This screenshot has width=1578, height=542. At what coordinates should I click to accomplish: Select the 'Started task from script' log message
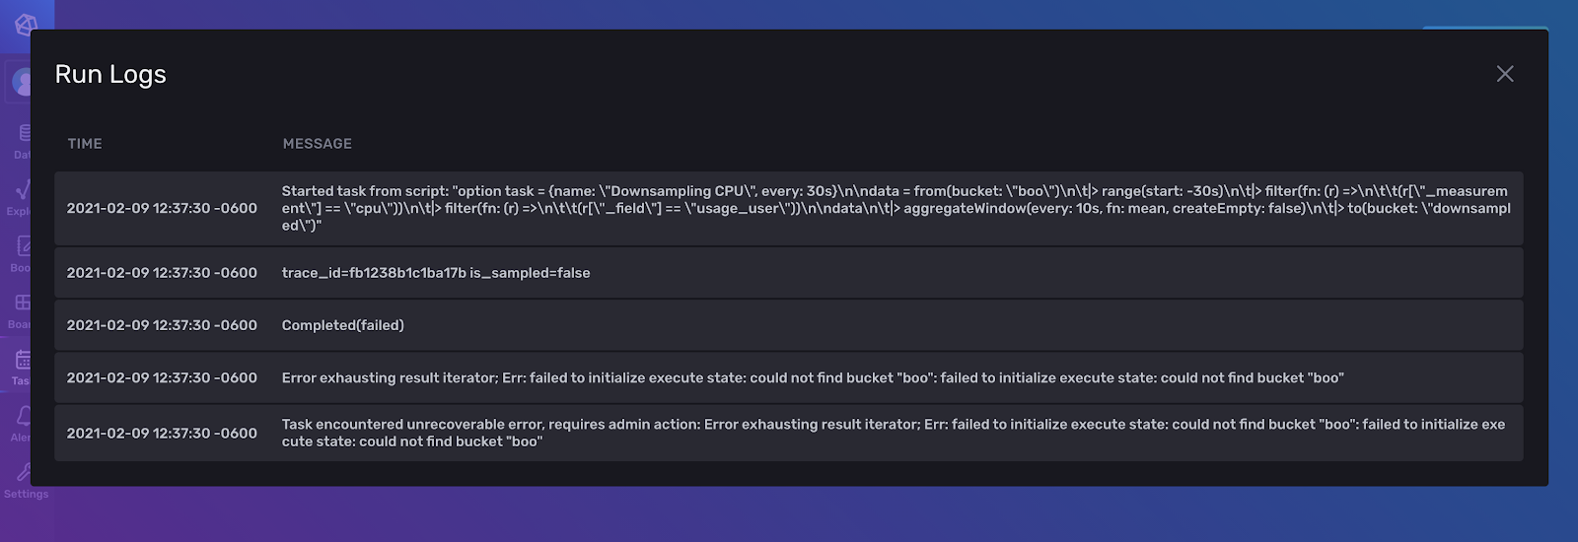tap(896, 208)
